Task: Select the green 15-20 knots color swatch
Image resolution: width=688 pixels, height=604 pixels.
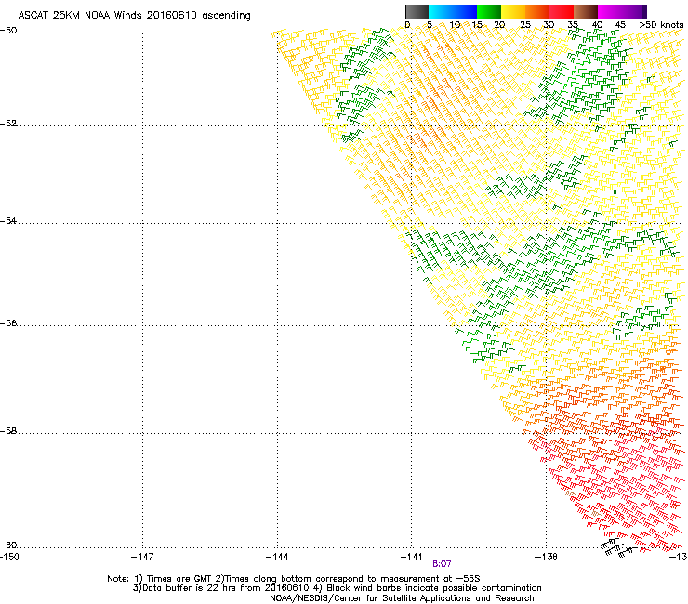Action: pyautogui.click(x=489, y=11)
